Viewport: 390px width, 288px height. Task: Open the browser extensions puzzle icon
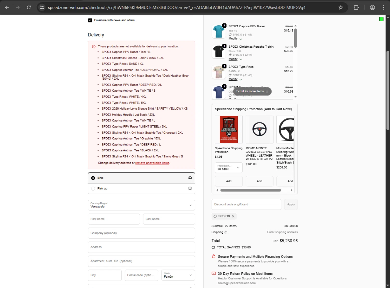coord(356,8)
